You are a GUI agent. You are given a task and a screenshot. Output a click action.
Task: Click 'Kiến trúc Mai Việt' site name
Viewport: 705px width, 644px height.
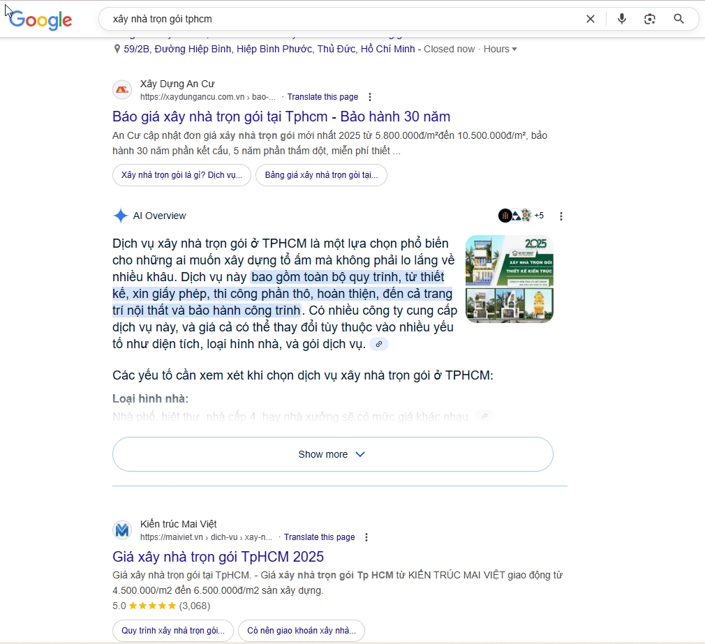[179, 524]
